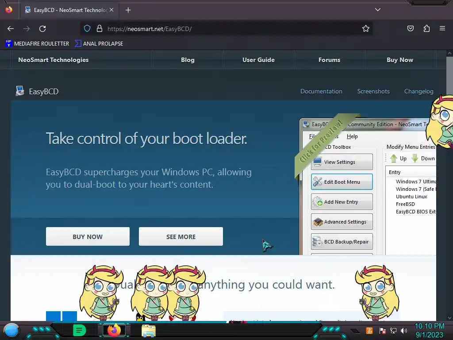Open the Start orb on taskbar
Viewport: 453px width, 340px height.
(x=12, y=330)
